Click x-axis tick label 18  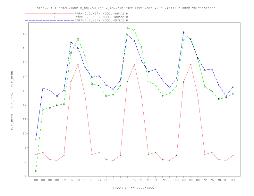(x=78, y=180)
